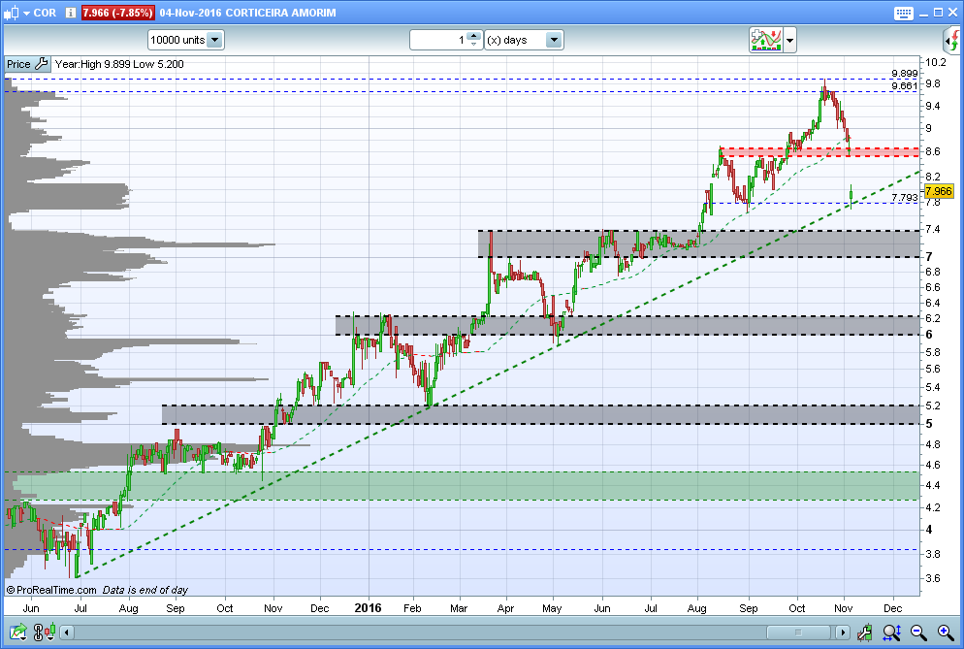This screenshot has height=649, width=964.
Task: Open the (x) days timeframe dropdown
Action: tap(524, 40)
